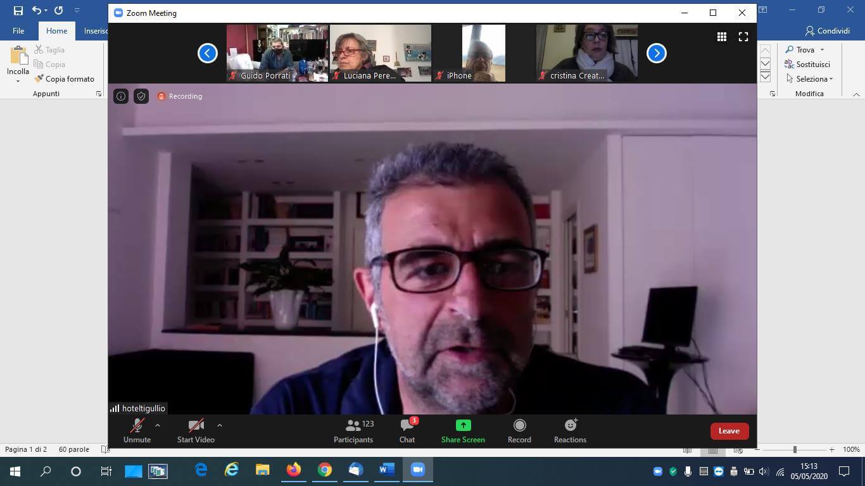
Task: Open the Inserisci ribbon tab in Word
Action: point(96,31)
